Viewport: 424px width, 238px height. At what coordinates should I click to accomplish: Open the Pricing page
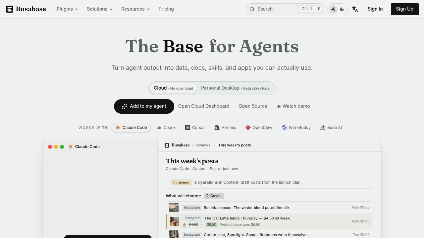coord(166,9)
